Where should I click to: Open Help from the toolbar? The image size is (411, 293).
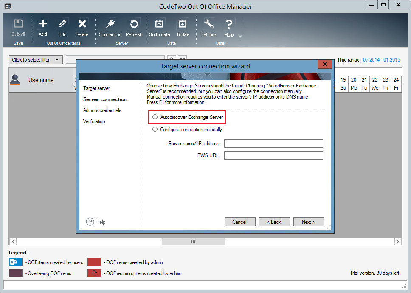229,28
